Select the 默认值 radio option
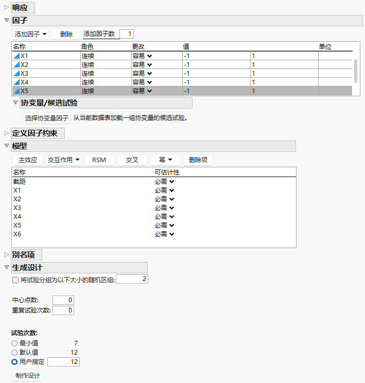 click(x=14, y=353)
